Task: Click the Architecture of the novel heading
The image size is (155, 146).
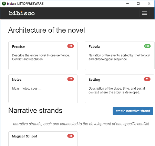Action: tap(46, 30)
